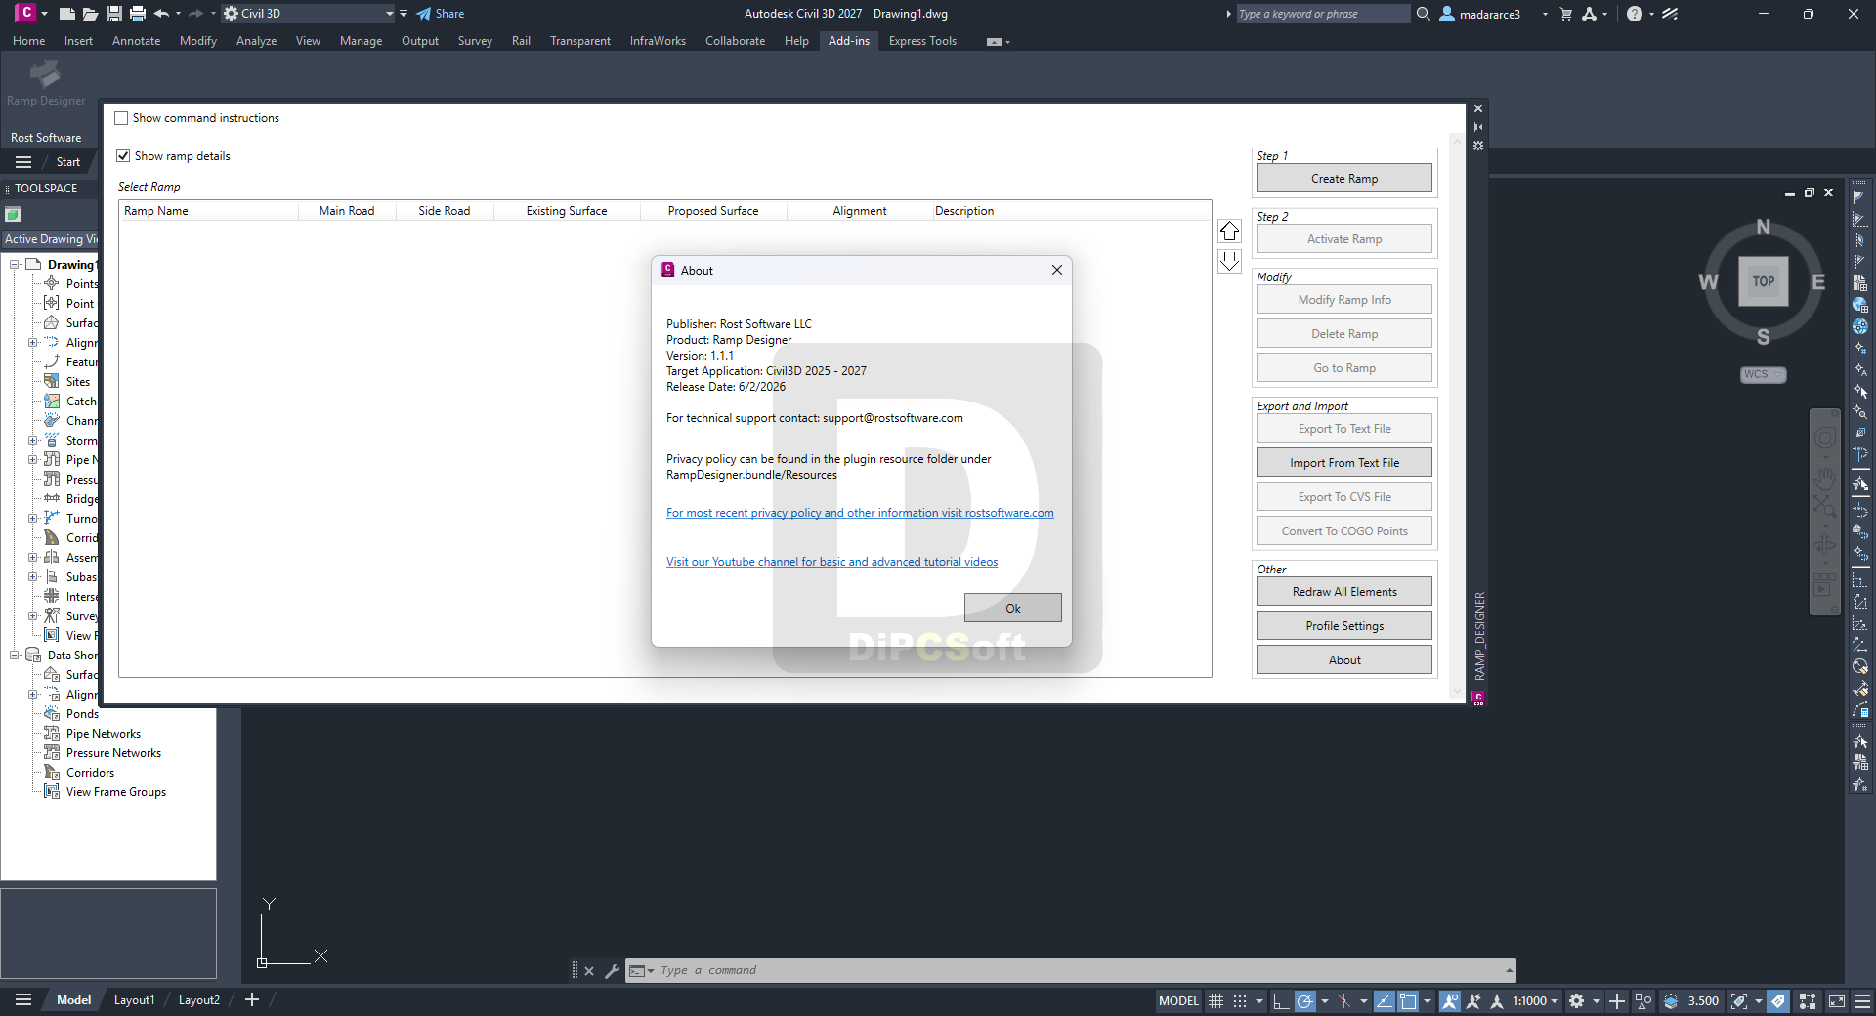Click the Profile Settings button
The image size is (1876, 1016).
1343,626
